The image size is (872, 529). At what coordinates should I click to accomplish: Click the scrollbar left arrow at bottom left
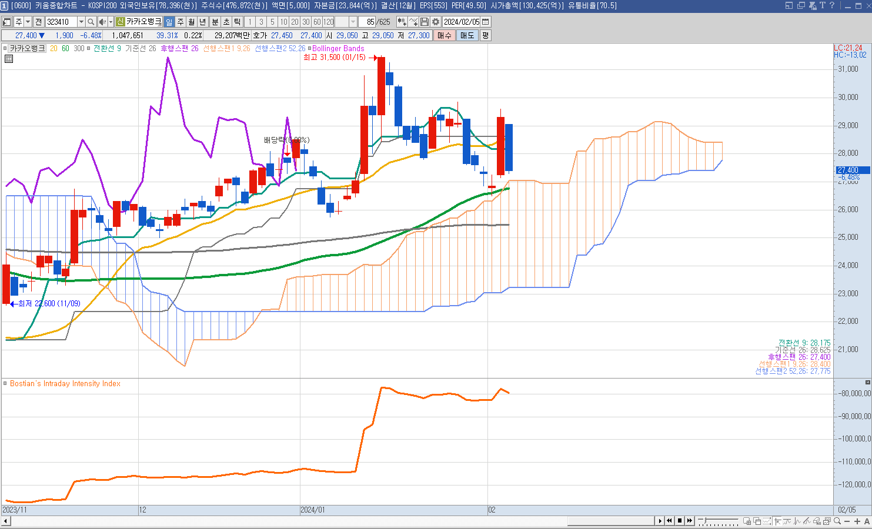click(x=6, y=521)
